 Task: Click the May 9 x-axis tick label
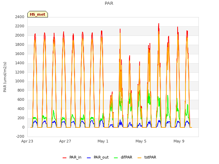(179, 141)
